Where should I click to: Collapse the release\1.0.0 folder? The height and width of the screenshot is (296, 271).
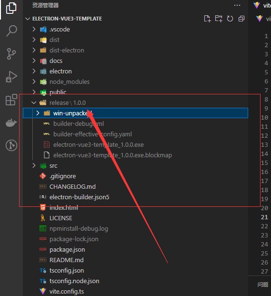(x=34, y=102)
